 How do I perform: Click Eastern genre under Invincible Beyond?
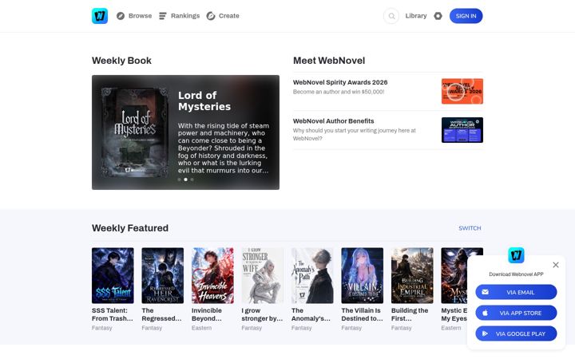click(201, 328)
